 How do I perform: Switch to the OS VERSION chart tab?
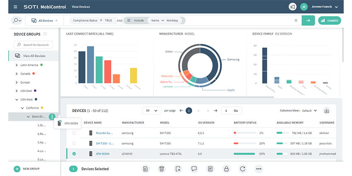[284, 34]
